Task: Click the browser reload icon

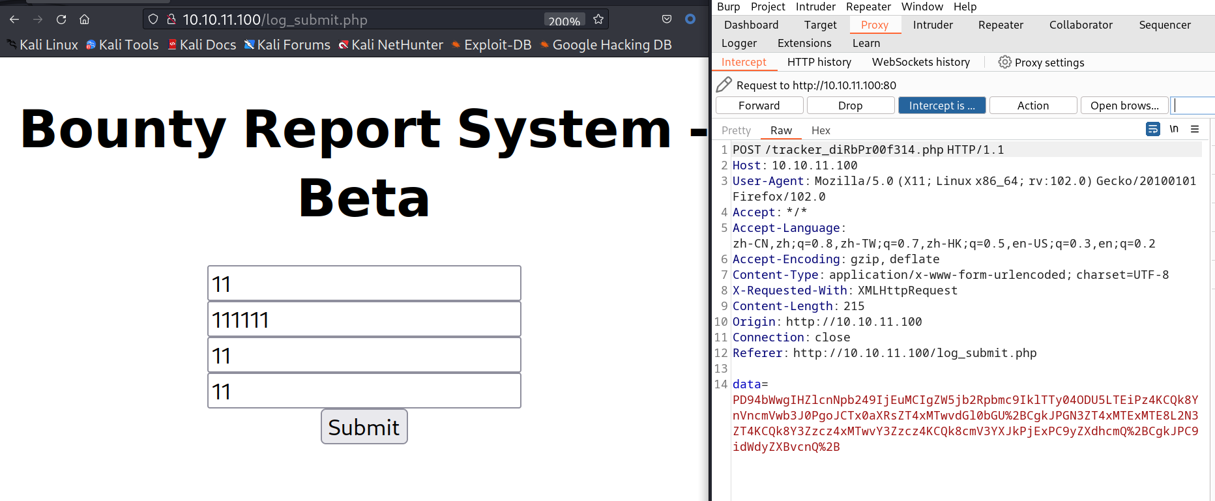Action: pyautogui.click(x=61, y=20)
